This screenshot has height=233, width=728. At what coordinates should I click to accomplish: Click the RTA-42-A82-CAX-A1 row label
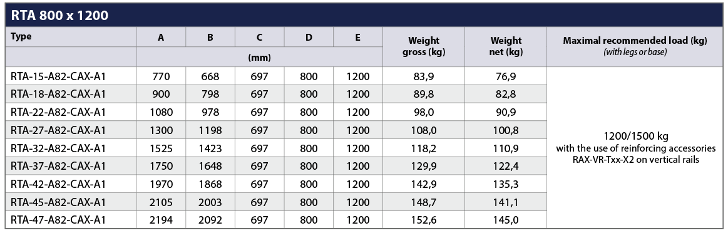pyautogui.click(x=58, y=184)
